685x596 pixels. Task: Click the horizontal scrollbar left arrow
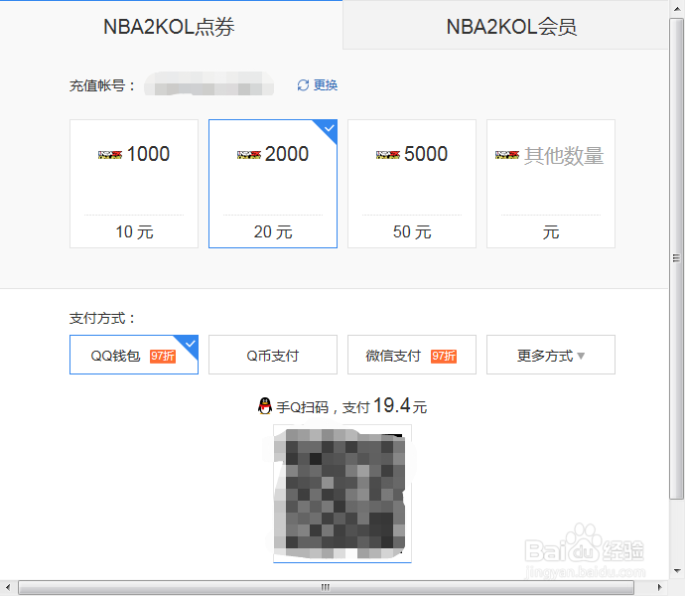[8, 587]
